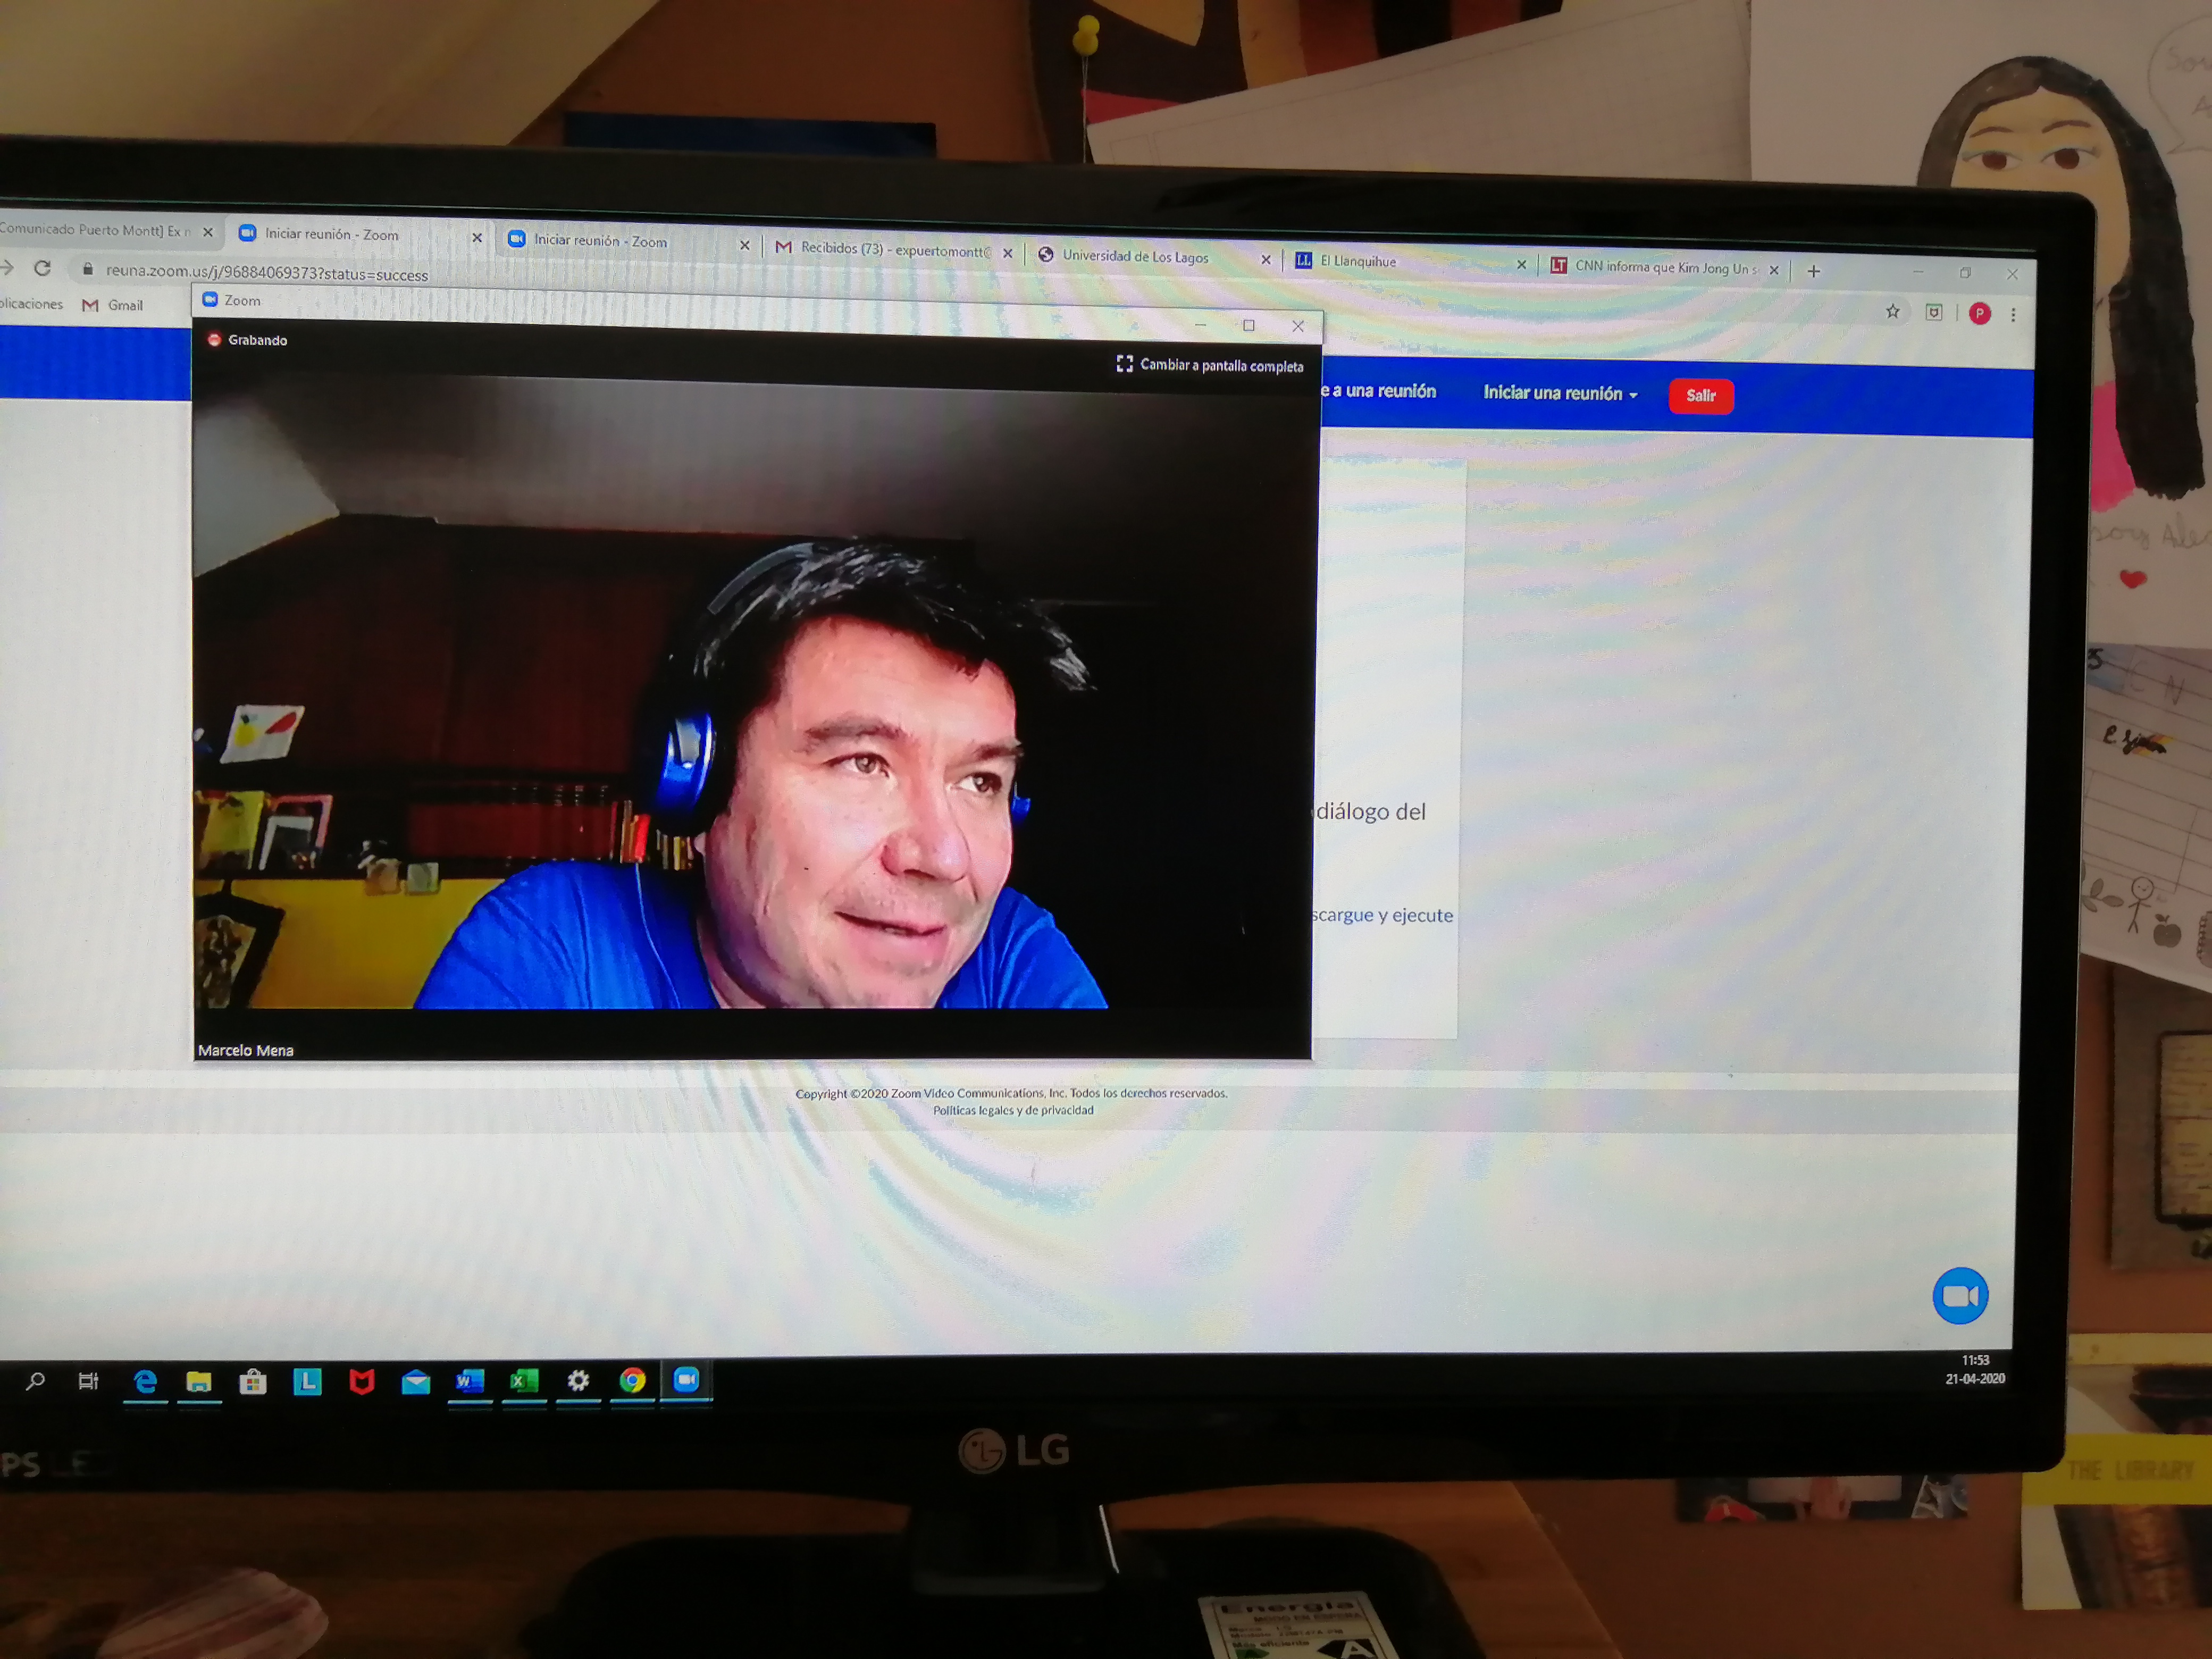Expand the Iniciar una reunión dropdown
Viewport: 2212px width, 1659px height.
[x=1560, y=393]
